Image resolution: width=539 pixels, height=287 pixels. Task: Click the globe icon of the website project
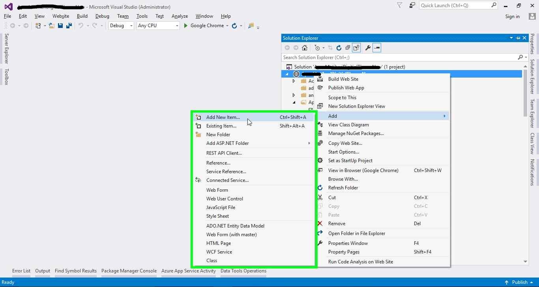(296, 74)
